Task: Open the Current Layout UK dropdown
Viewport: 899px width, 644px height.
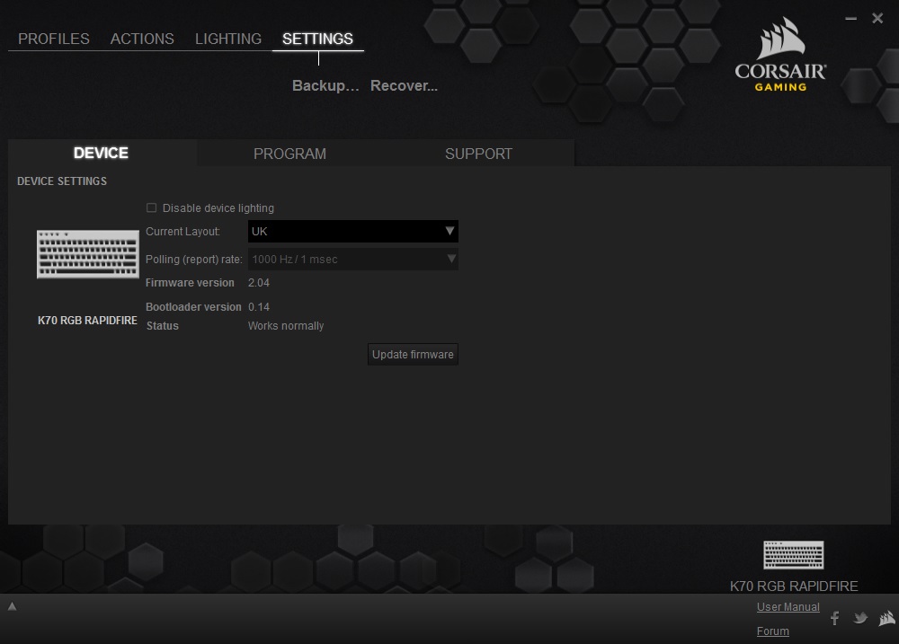Action: pos(352,232)
